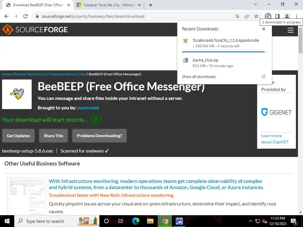
Task: Open Task View on the taskbar
Action: (x=121, y=221)
